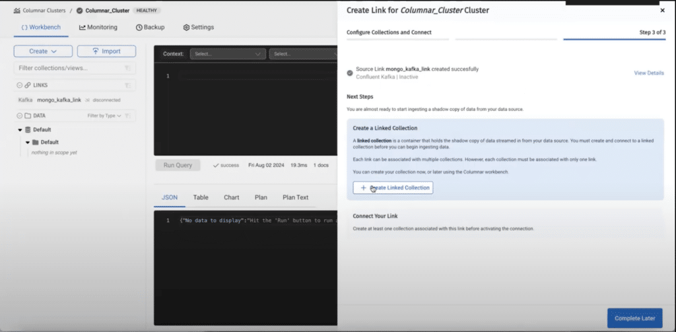This screenshot has width=676, height=332.
Task: Open the Backup tab
Action: [x=150, y=27]
